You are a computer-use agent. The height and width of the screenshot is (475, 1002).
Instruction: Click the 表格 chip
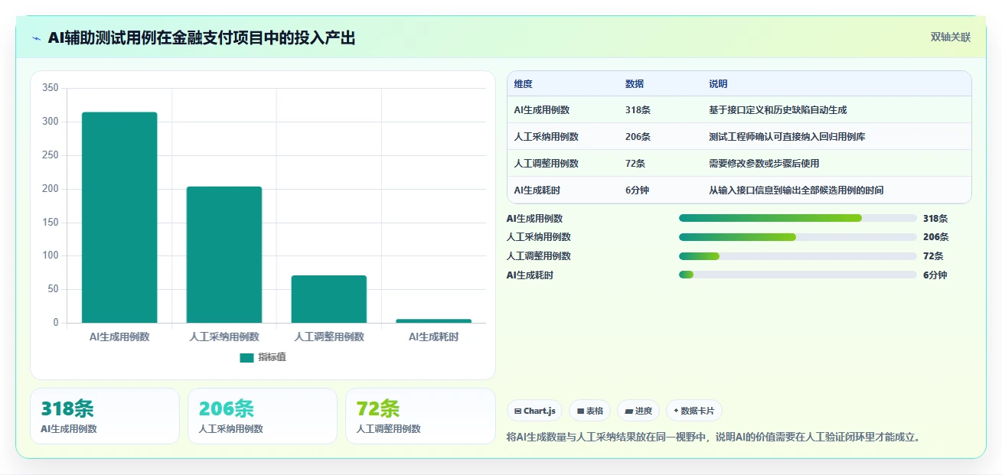tap(589, 411)
